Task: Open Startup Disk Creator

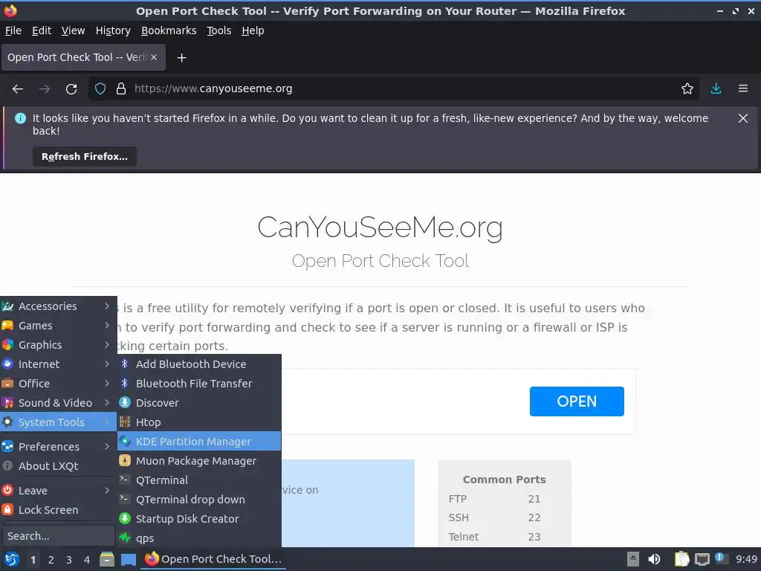Action: coord(199,519)
